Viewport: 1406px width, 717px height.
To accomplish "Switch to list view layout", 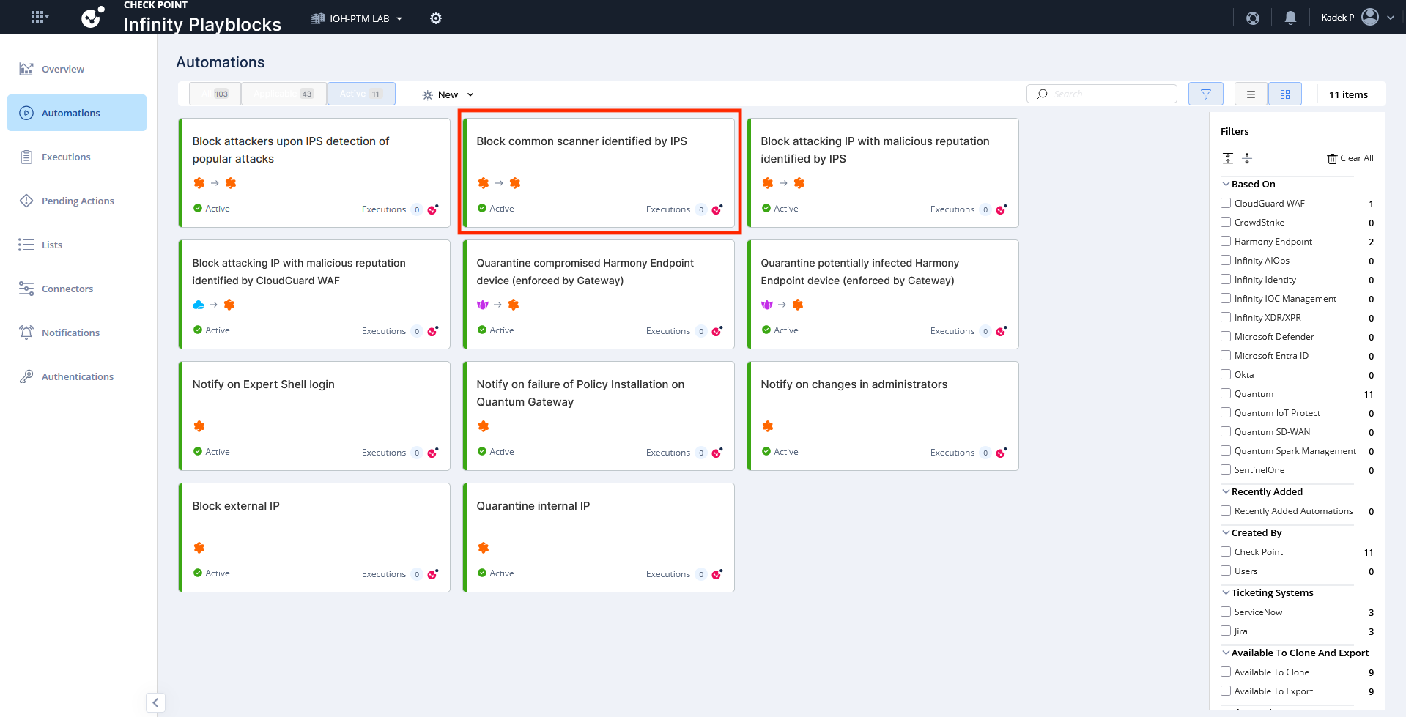I will [1251, 94].
